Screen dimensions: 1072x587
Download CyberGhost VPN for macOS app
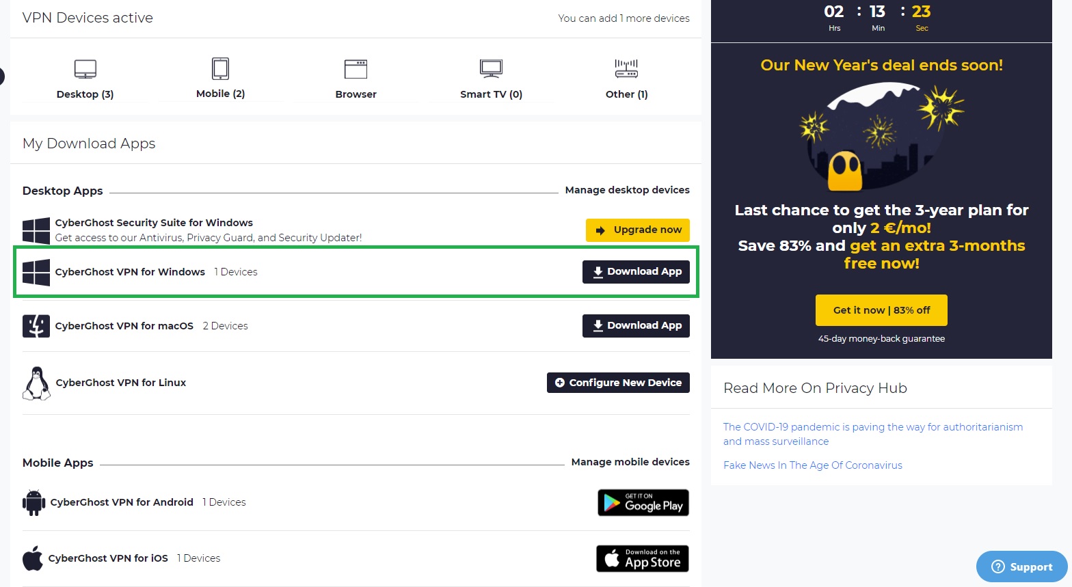point(636,325)
